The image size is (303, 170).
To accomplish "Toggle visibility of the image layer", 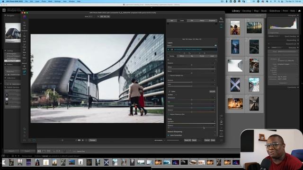I will 169,50.
